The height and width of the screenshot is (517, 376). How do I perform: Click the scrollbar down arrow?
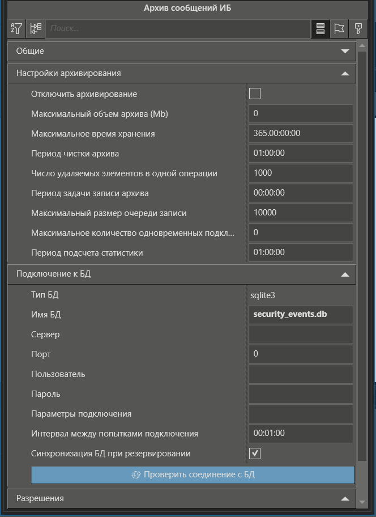click(x=362, y=502)
